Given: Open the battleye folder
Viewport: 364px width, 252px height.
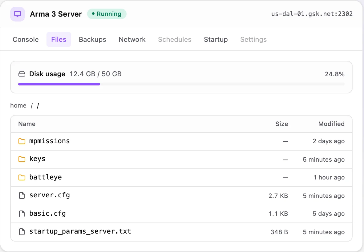Looking at the screenshot, I should coord(181,177).
